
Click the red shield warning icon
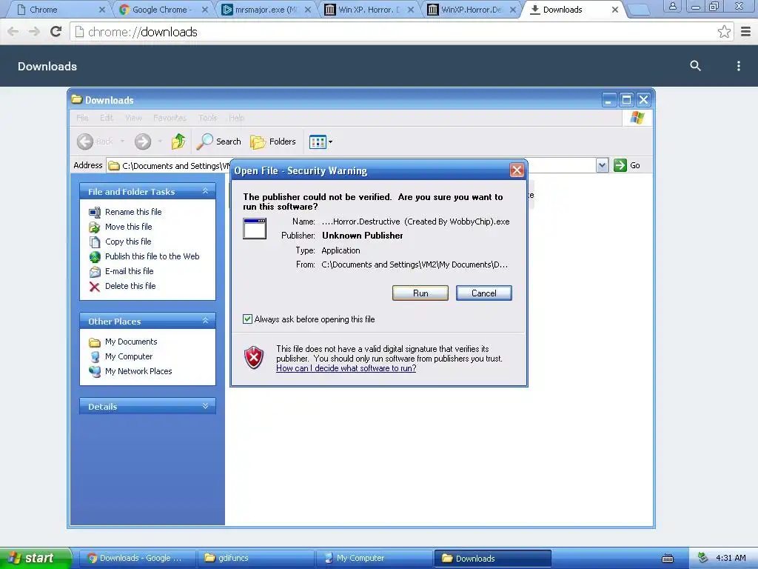254,358
